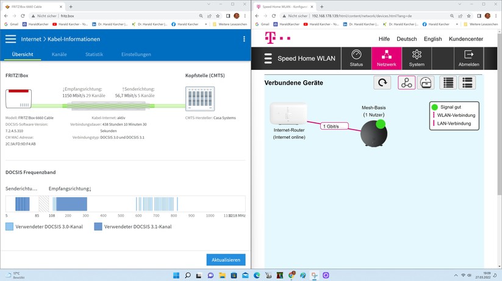Click the 1 Gbit/s link speed label

(334, 126)
